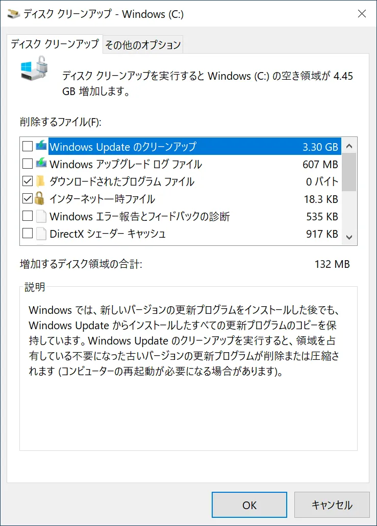
Task: Click the Windows Update のクリーンアップ item icon
Action: [x=41, y=146]
